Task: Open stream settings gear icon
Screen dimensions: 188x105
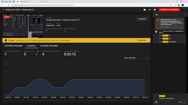Action: tap(155, 10)
